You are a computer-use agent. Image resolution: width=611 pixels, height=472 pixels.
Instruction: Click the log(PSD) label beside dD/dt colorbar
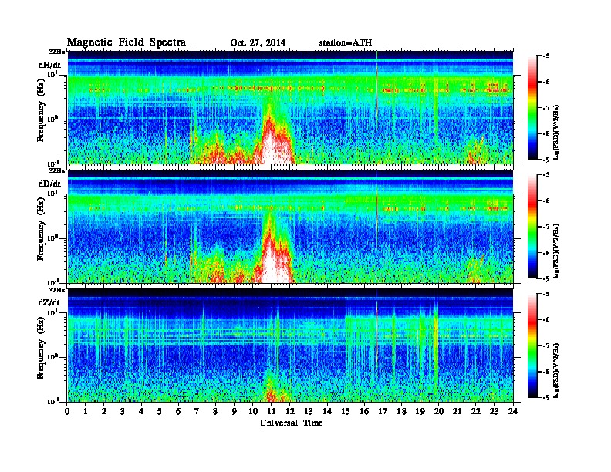(557, 251)
